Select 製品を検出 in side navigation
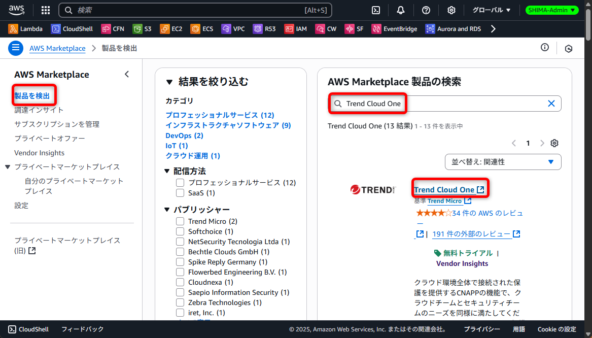Screen dimensions: 592x338 (x=32, y=96)
